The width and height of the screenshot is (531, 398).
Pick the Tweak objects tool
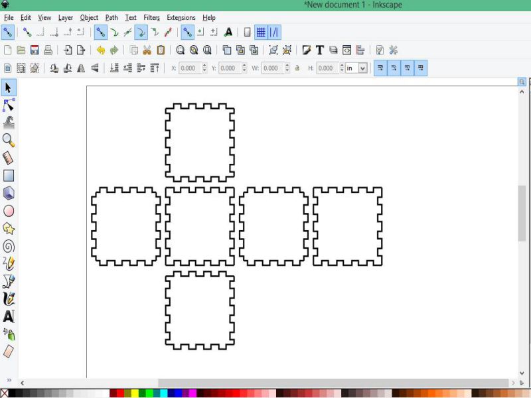9,123
